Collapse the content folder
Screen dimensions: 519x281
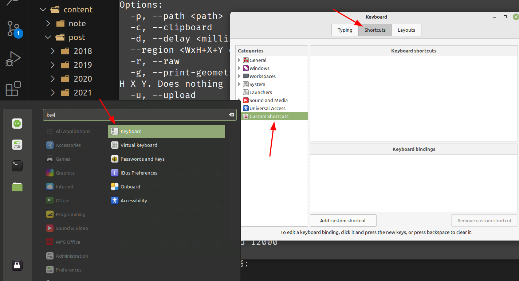[x=43, y=9]
